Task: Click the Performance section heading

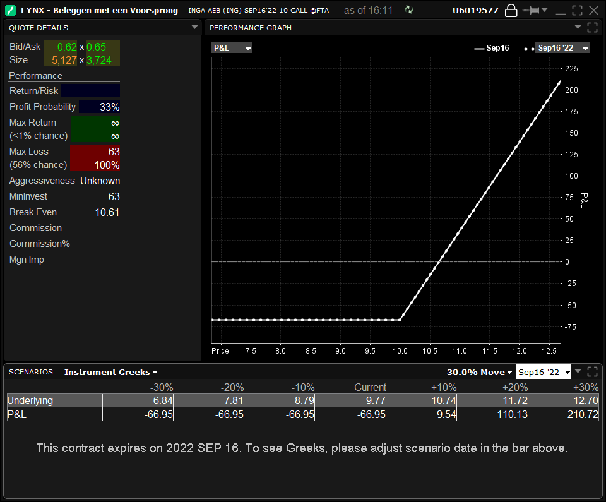Action: [35, 75]
